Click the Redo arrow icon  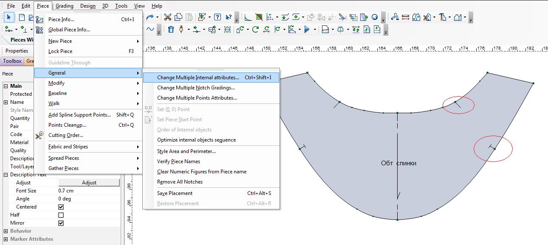(150, 17)
